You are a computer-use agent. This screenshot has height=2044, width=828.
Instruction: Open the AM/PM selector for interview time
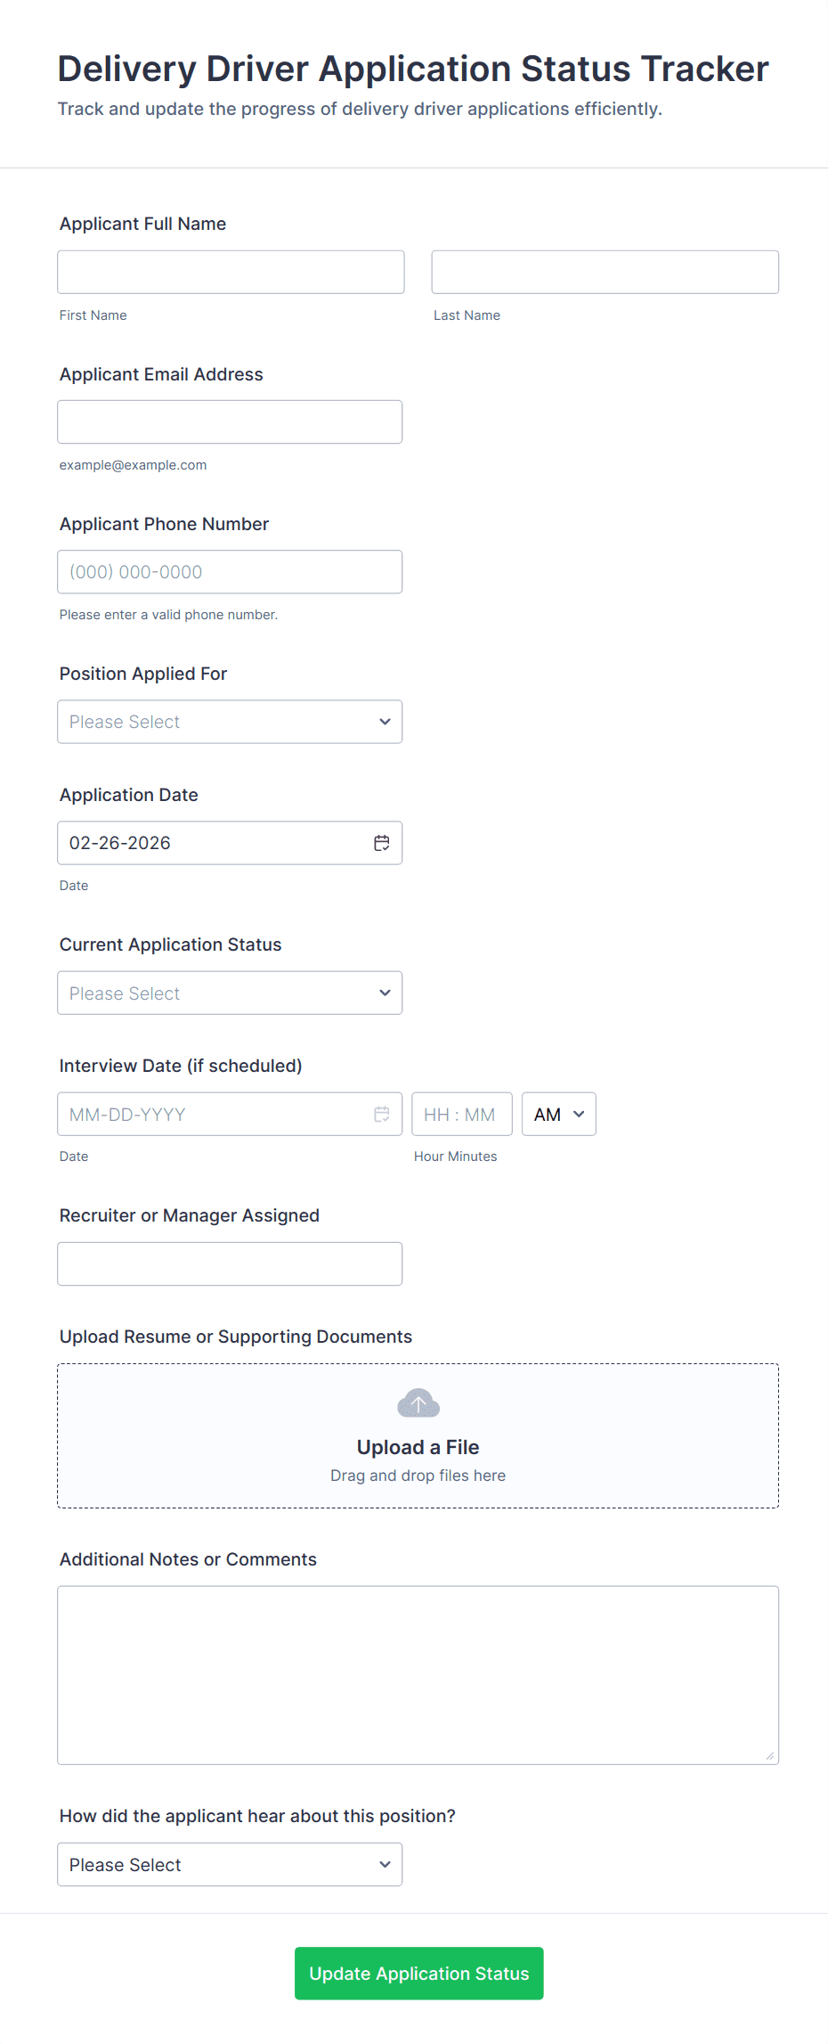coord(558,1114)
